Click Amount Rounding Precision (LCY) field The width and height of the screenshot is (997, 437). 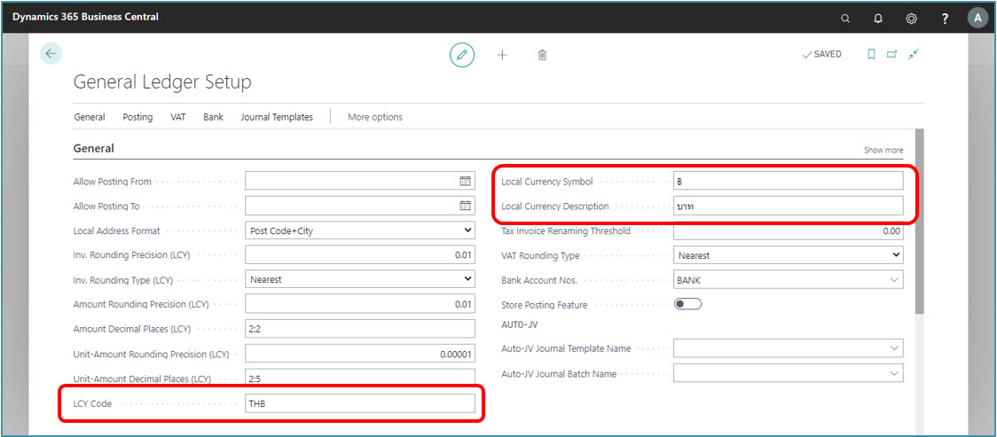360,304
